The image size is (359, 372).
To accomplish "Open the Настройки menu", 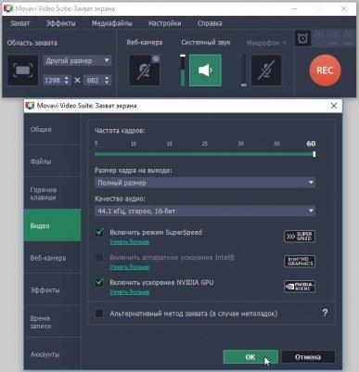I will click(x=165, y=23).
